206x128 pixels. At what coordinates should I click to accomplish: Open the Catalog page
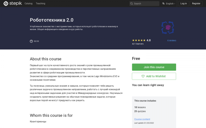[x=28, y=3]
